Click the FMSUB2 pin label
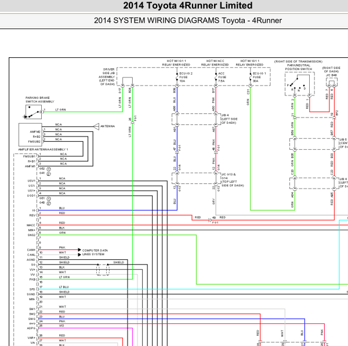Viewport: 348px width, 346px height. click(34, 142)
